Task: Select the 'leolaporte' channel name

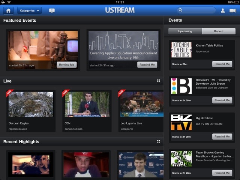Action: (x=127, y=129)
